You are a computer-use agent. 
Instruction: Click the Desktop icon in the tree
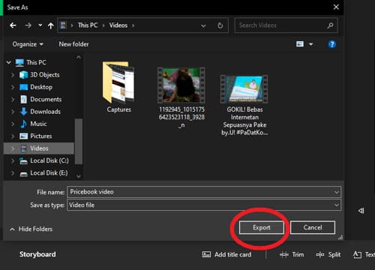tap(23, 87)
